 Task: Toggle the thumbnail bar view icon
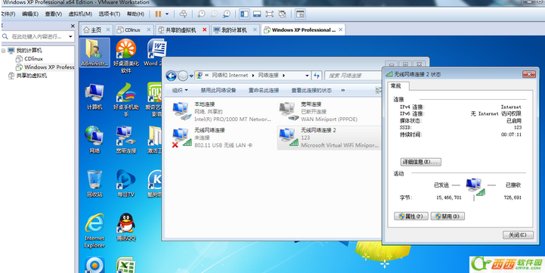pos(257,14)
